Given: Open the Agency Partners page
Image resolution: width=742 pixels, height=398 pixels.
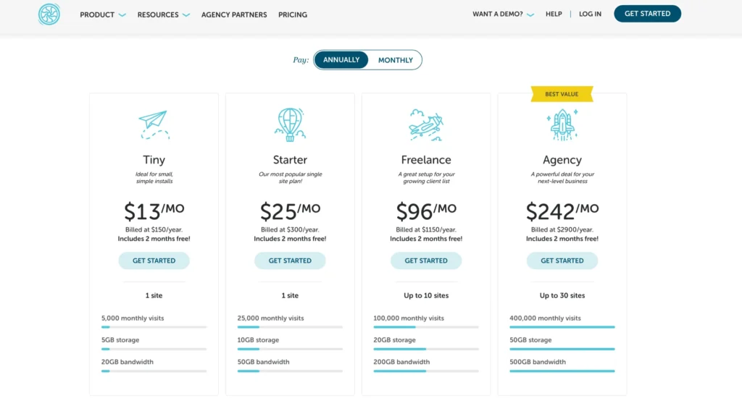Looking at the screenshot, I should point(234,14).
